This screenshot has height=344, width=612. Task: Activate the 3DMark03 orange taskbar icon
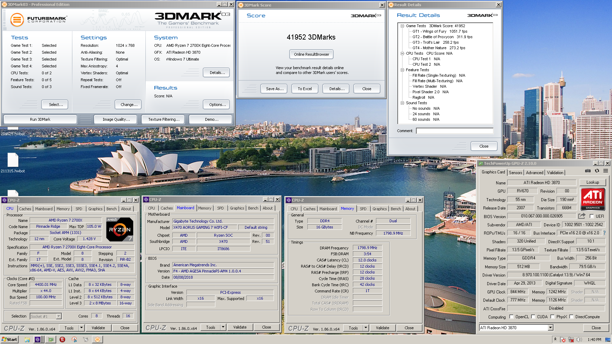click(x=98, y=340)
